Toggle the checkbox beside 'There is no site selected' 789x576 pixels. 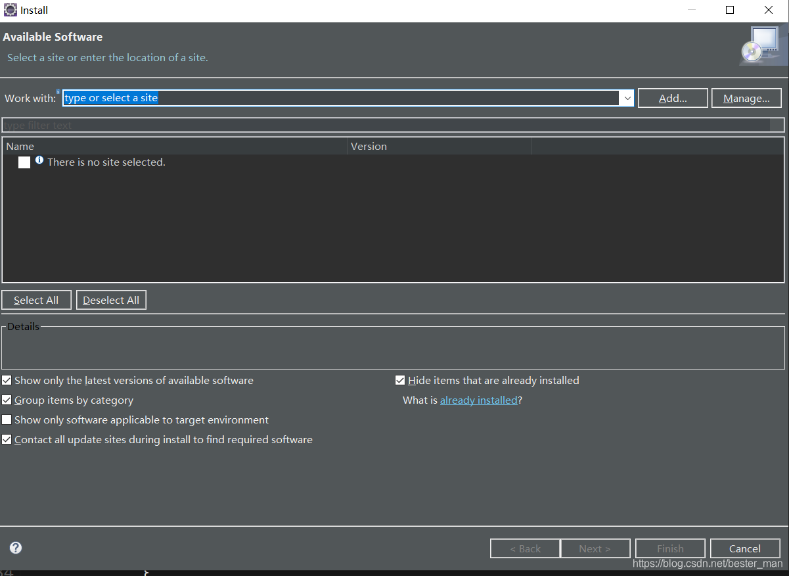tap(24, 162)
